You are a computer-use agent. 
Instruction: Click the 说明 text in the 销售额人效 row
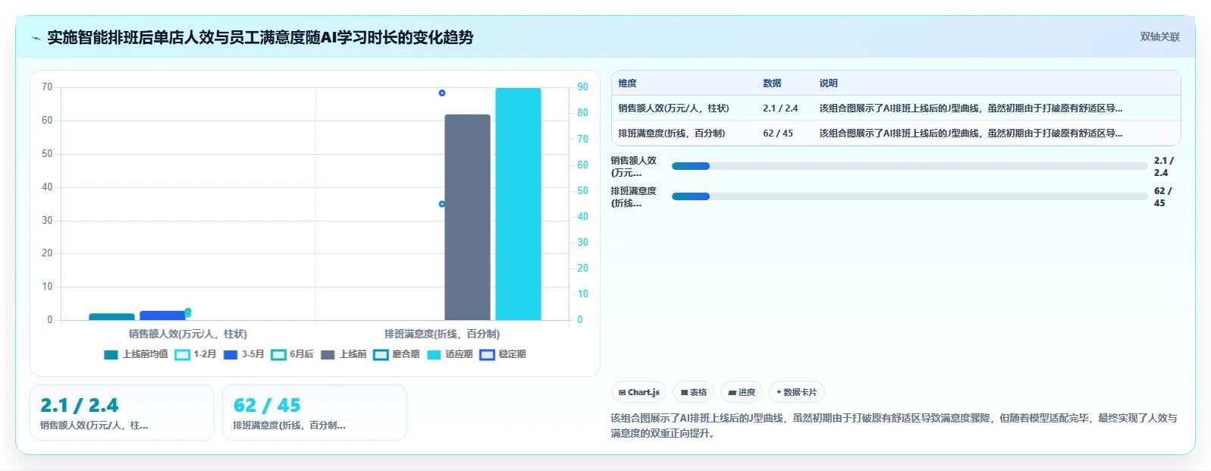971,108
